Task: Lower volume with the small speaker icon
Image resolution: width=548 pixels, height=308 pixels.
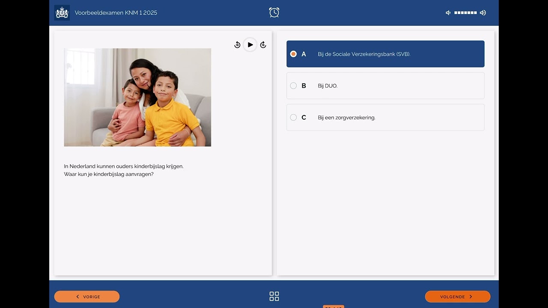Action: coord(448,13)
